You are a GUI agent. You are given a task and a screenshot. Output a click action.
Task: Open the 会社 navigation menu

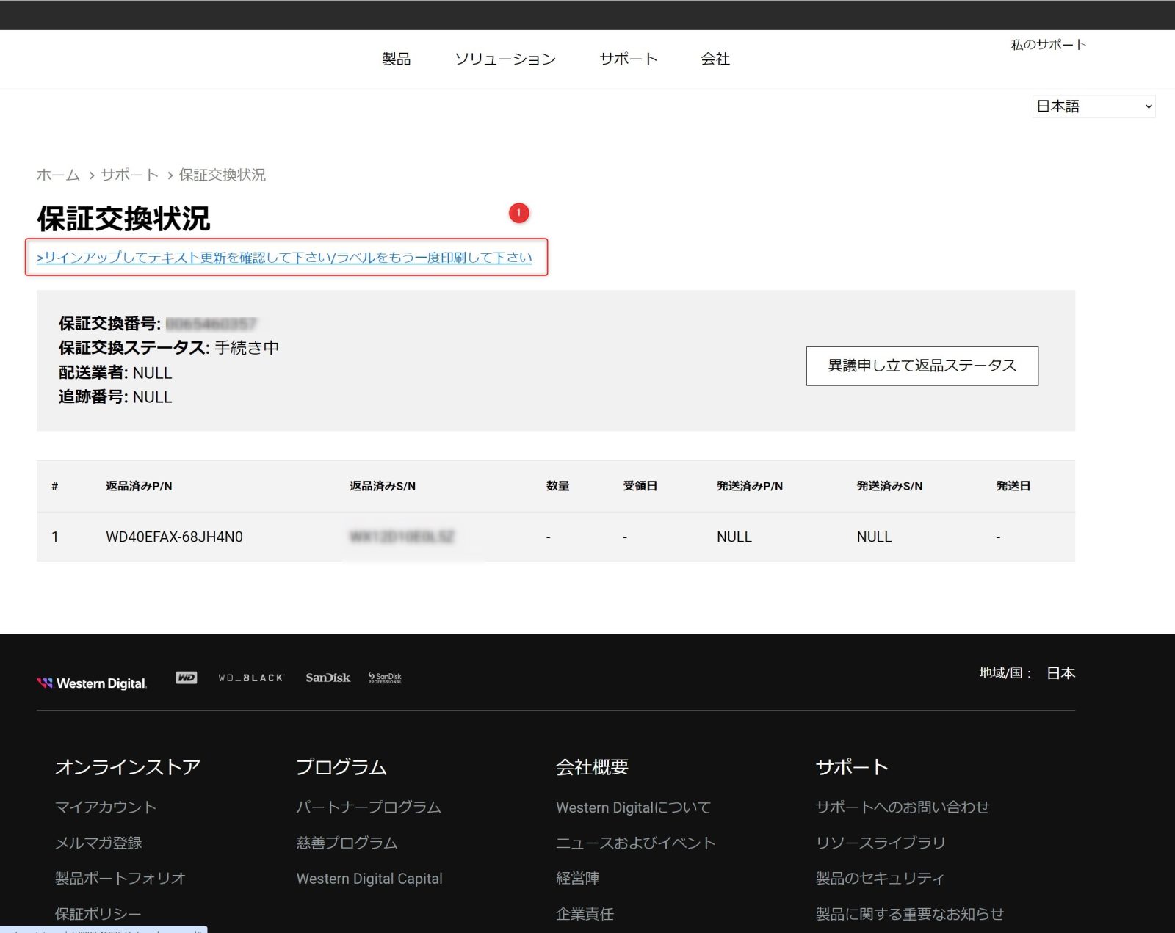point(715,59)
